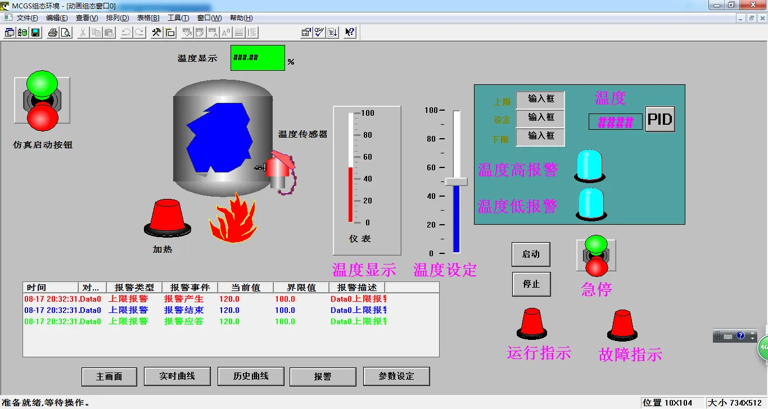Image resolution: width=768 pixels, height=409 pixels.
Task: Open the 帮助(H) menu
Action: (241, 18)
